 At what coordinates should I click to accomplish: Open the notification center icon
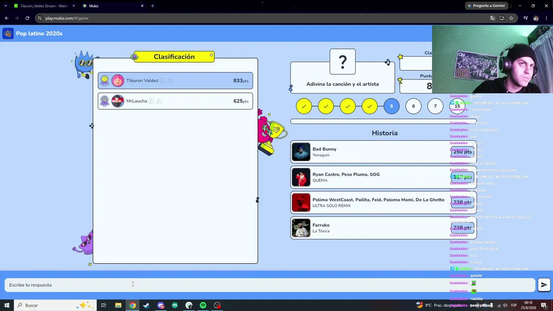point(544,305)
